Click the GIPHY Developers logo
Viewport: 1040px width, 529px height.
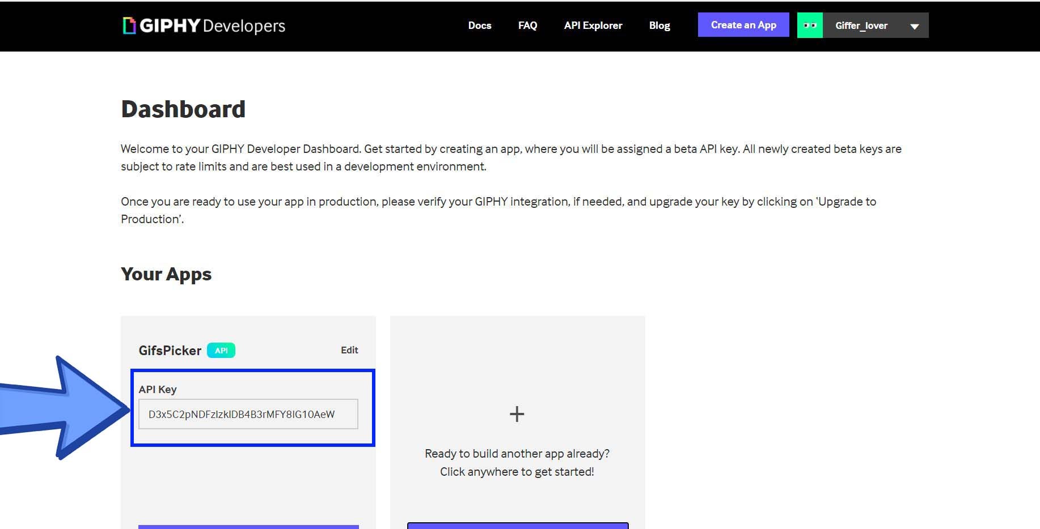(204, 25)
